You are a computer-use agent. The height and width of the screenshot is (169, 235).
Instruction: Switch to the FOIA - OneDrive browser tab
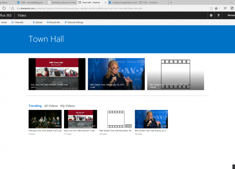pyautogui.click(x=153, y=2)
